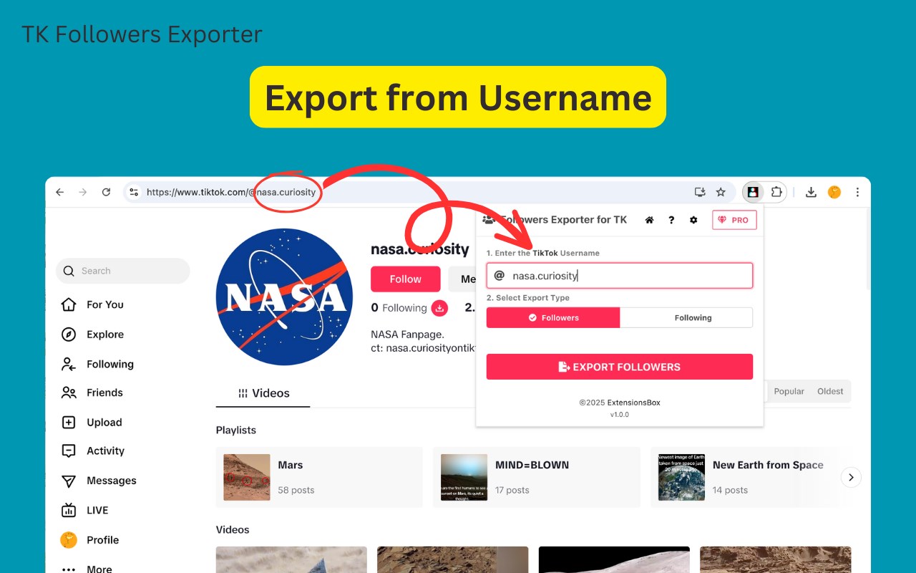Image resolution: width=916 pixels, height=573 pixels.
Task: Open the browser three-dot menu
Action: [x=857, y=192]
